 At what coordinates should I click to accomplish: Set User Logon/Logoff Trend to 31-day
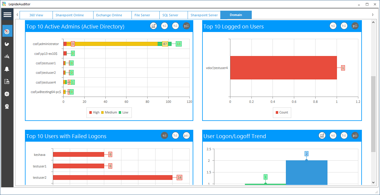[x=355, y=136]
